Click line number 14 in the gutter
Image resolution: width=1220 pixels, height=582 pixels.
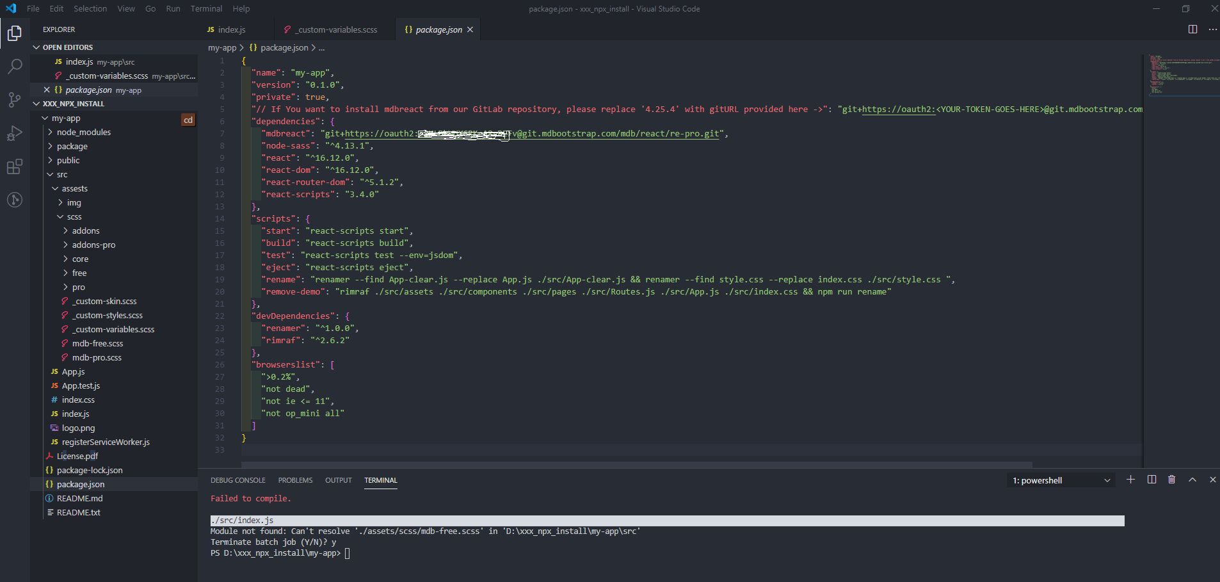(x=220, y=218)
